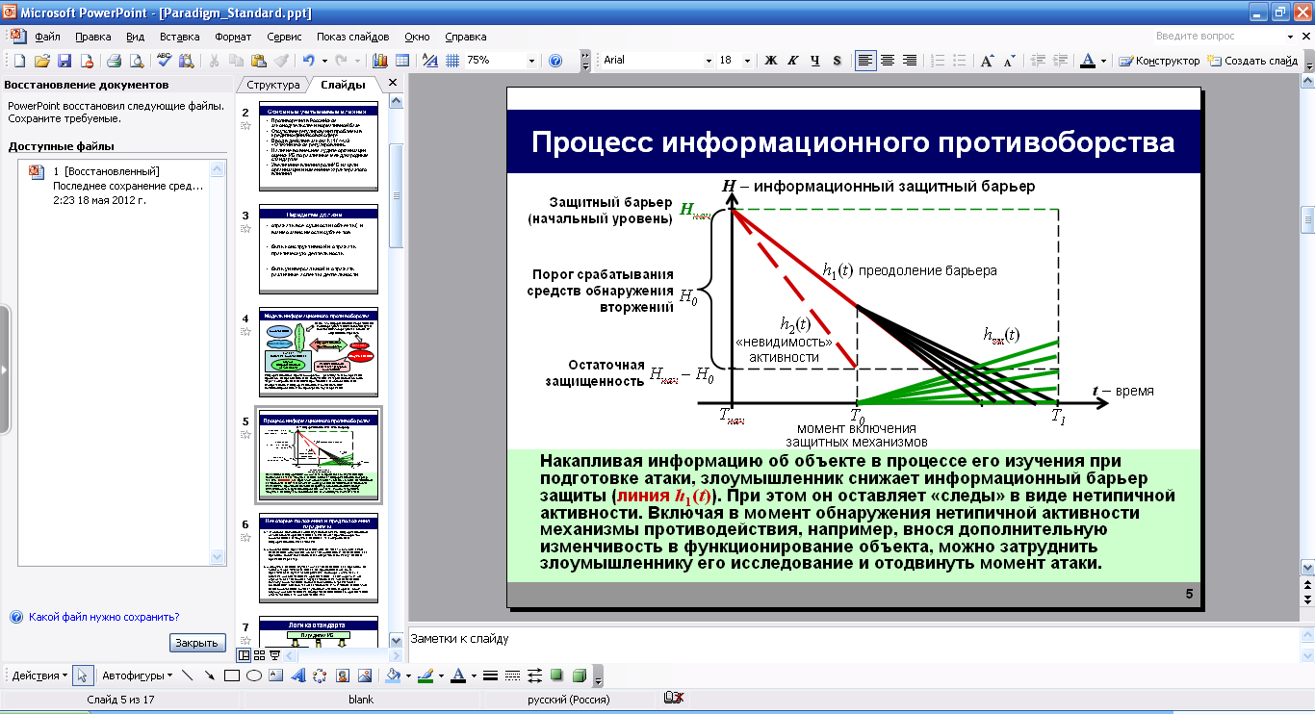This screenshot has width=1315, height=714.
Task: Select slide 6 thumbnail
Action: 319,558
